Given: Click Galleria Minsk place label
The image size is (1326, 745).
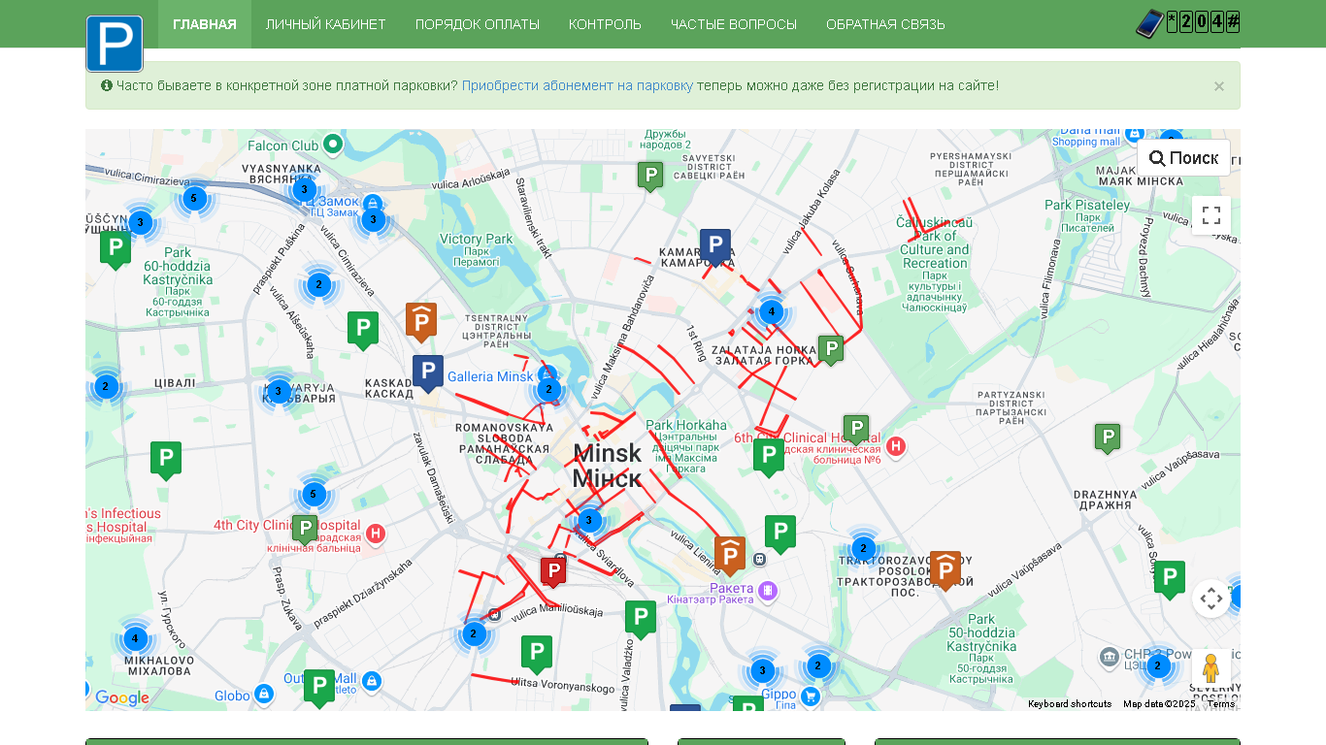Looking at the screenshot, I should point(490,376).
